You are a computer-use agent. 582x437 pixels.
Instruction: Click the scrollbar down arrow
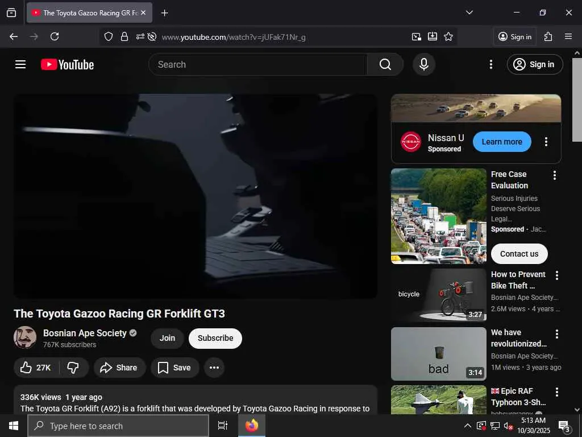577,410
